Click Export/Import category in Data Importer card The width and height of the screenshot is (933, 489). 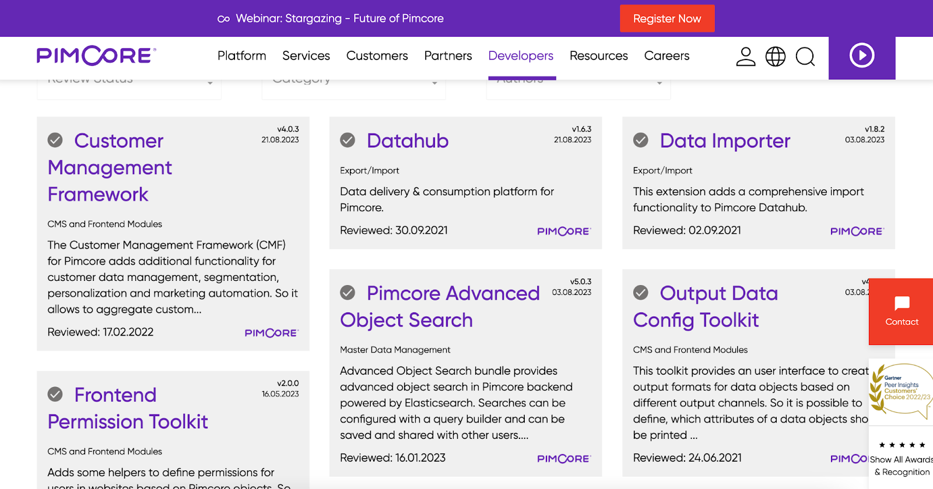coord(662,171)
